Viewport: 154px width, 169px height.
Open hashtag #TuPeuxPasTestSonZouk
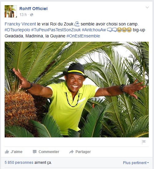point(56,30)
